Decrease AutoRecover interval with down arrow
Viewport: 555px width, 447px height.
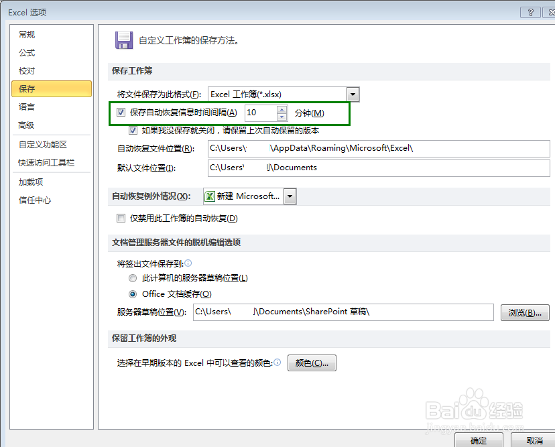[x=282, y=117]
